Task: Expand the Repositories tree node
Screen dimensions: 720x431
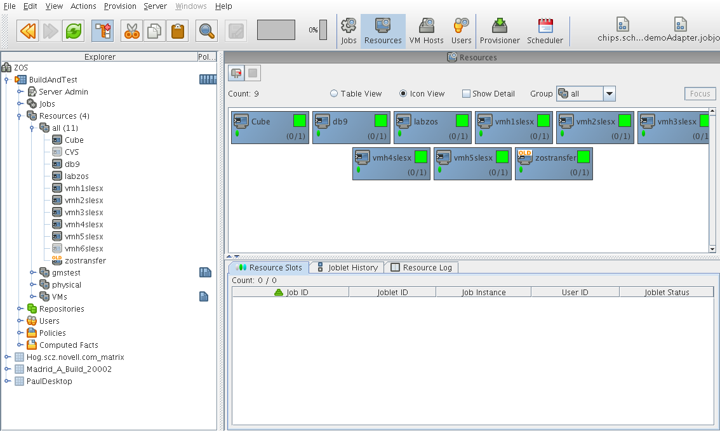Action: click(19, 309)
